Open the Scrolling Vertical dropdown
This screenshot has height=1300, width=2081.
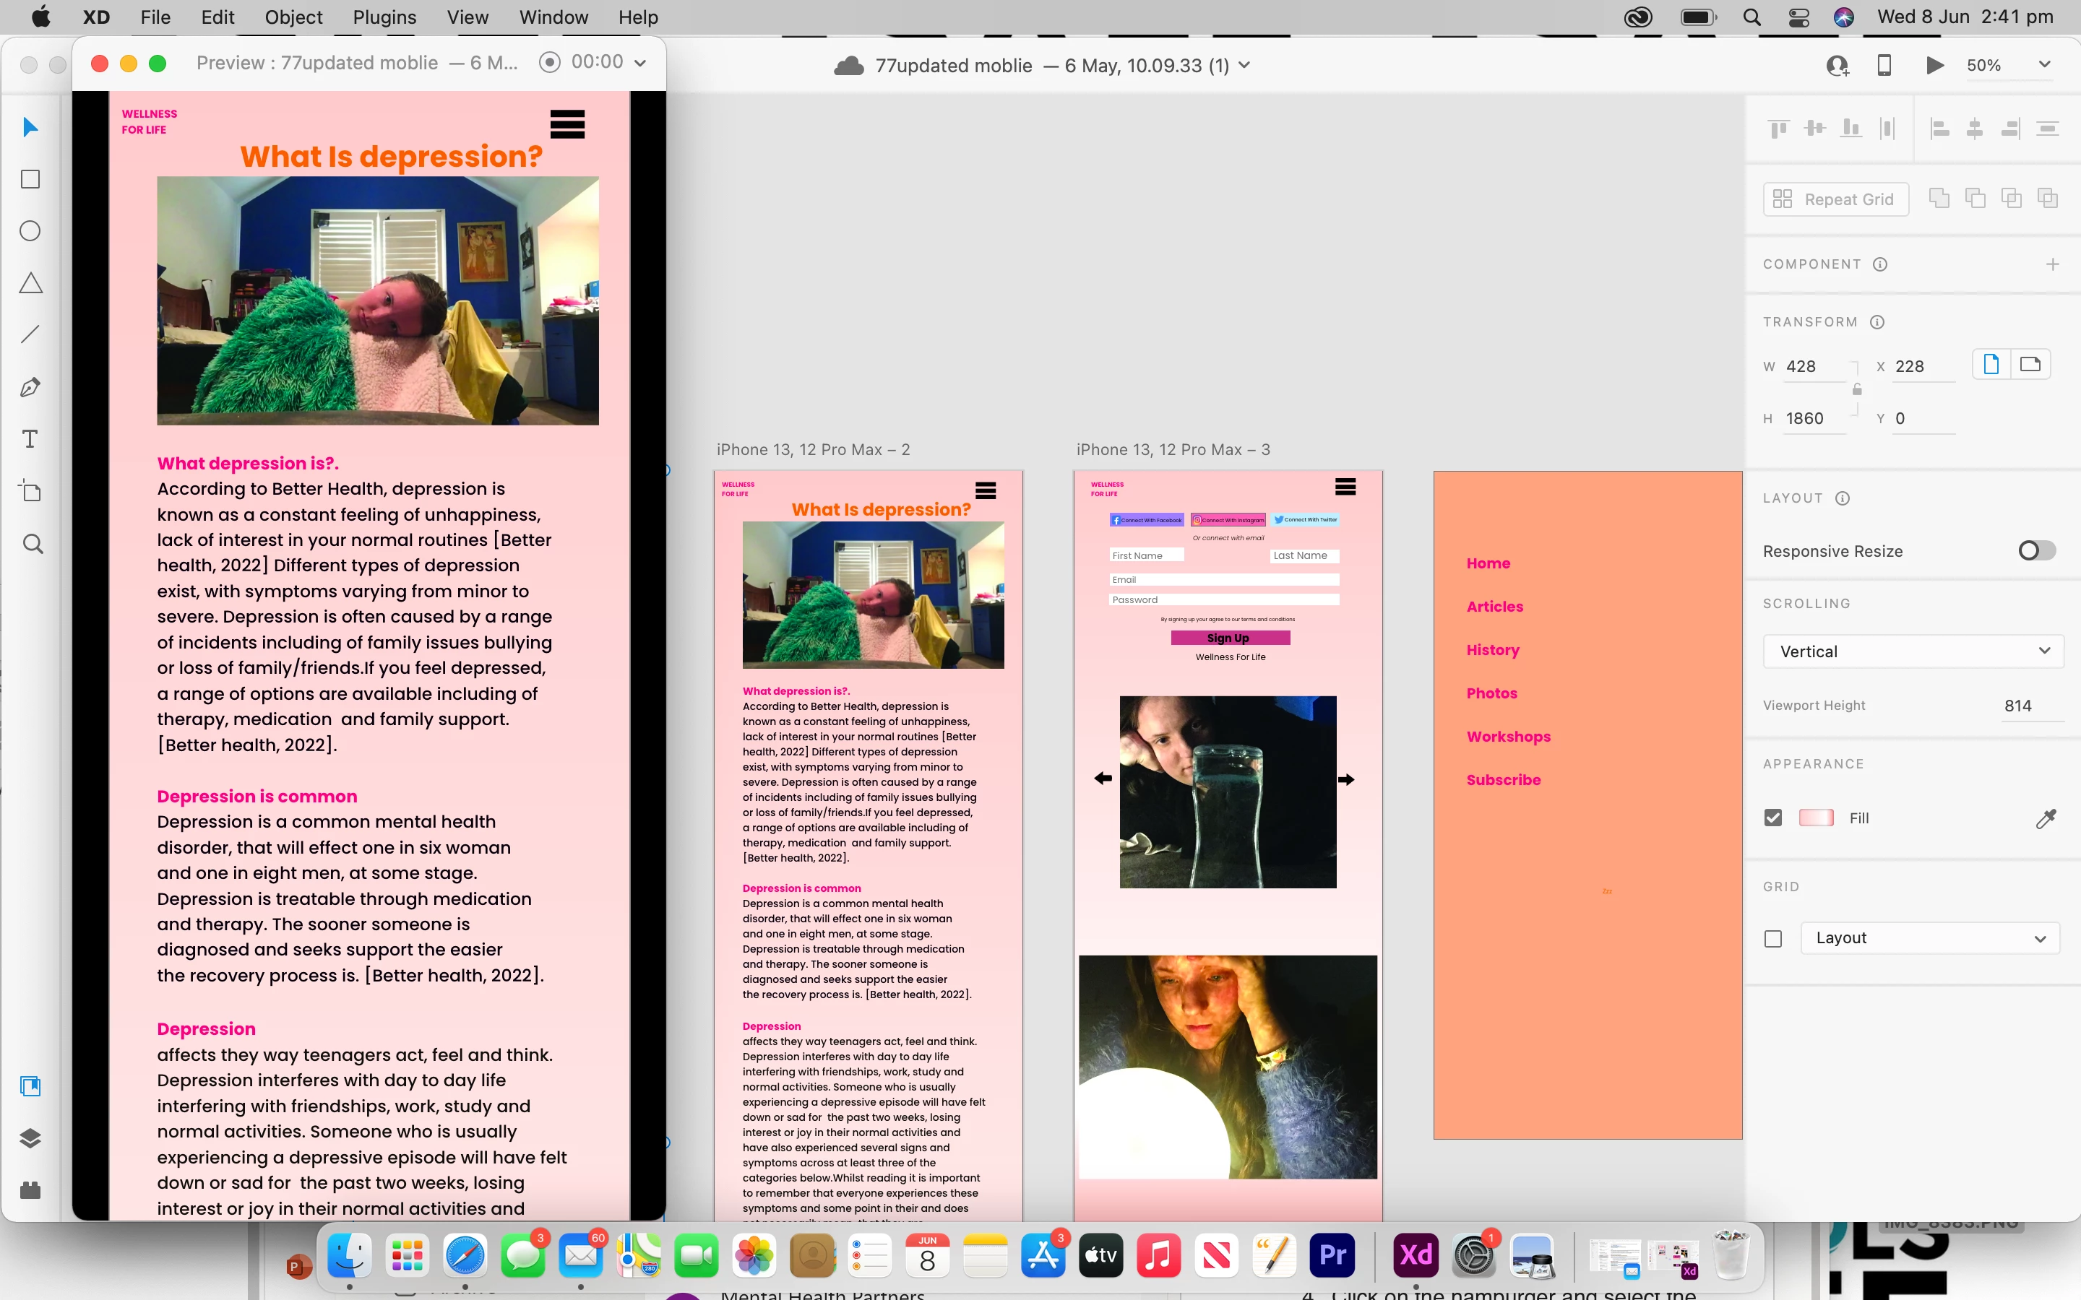tap(1913, 651)
